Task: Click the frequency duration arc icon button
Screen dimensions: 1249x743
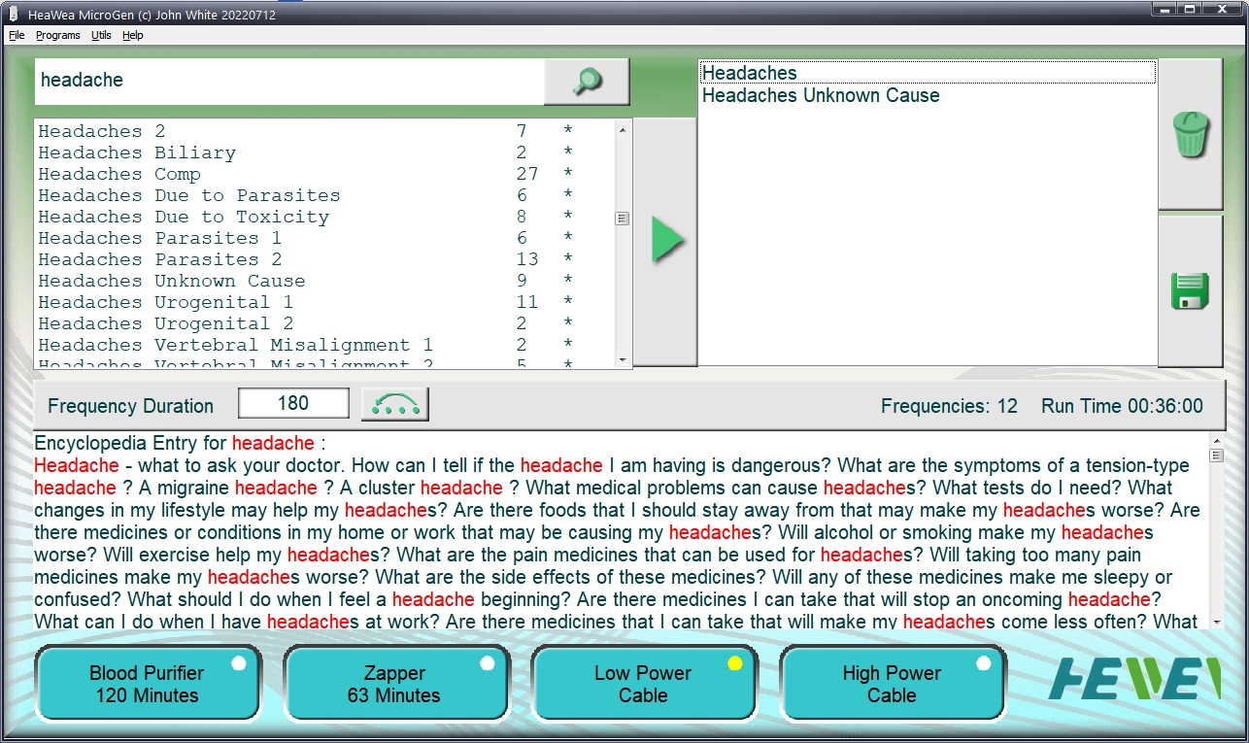Action: pos(394,404)
